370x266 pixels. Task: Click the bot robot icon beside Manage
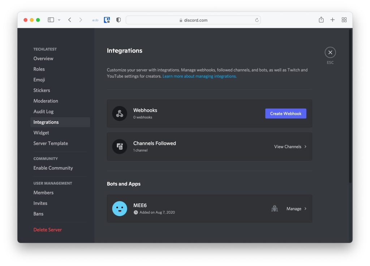pyautogui.click(x=275, y=208)
